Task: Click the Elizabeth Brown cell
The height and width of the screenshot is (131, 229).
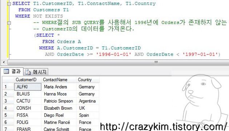Action: click(59, 108)
